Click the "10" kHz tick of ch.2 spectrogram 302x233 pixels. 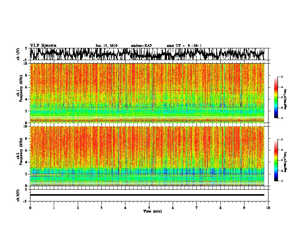tap(26, 126)
